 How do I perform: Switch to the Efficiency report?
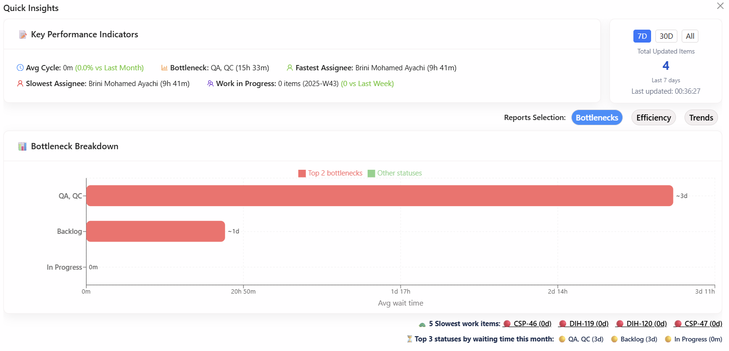tap(653, 118)
